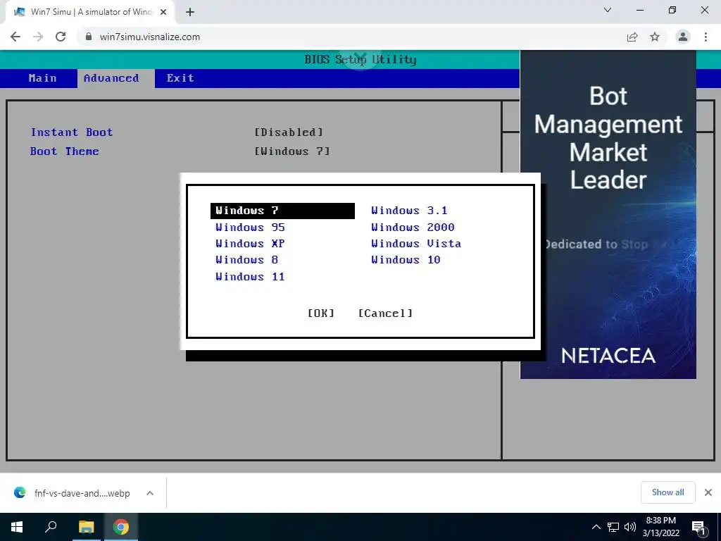Open the BIOS Main tab

tap(43, 78)
